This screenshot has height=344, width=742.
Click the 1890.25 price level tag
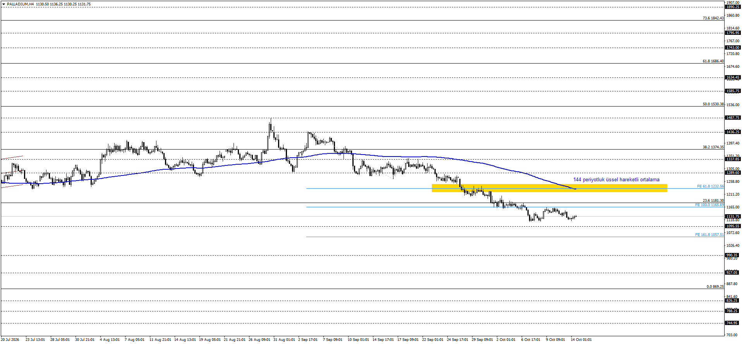(733, 7)
